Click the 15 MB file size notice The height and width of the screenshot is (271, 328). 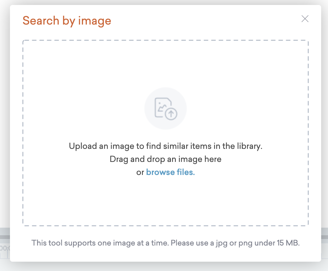point(165,243)
